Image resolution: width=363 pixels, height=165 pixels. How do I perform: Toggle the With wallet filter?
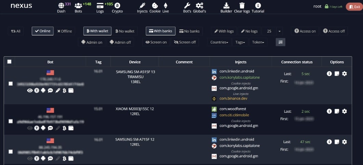(x=98, y=31)
